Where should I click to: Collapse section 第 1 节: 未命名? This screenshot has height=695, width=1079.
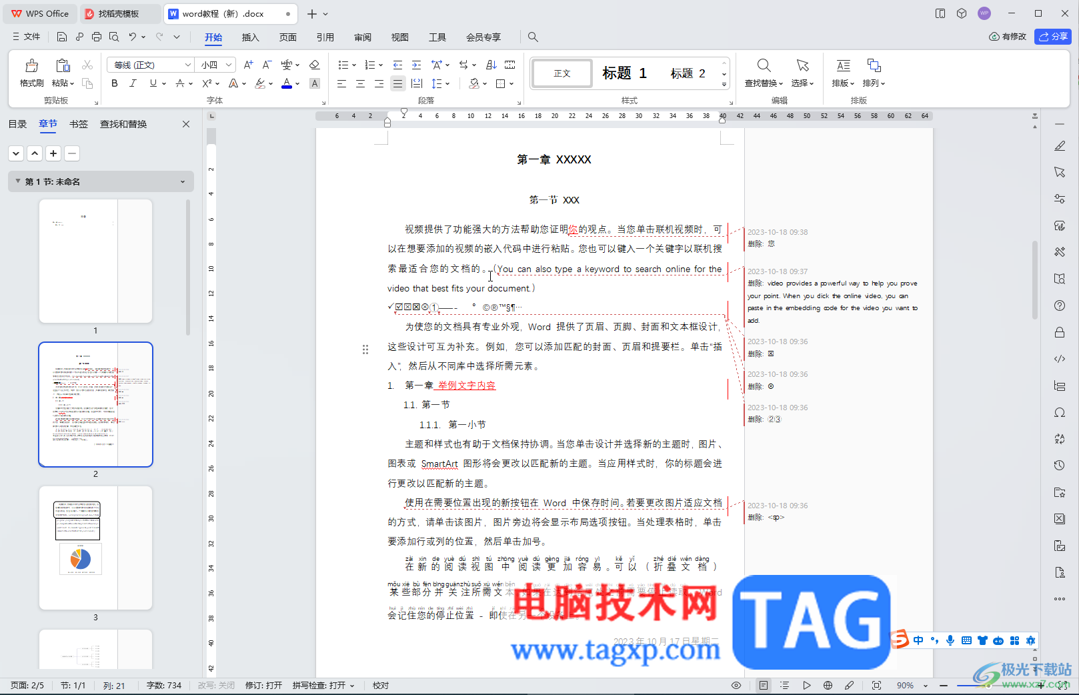[x=18, y=181]
